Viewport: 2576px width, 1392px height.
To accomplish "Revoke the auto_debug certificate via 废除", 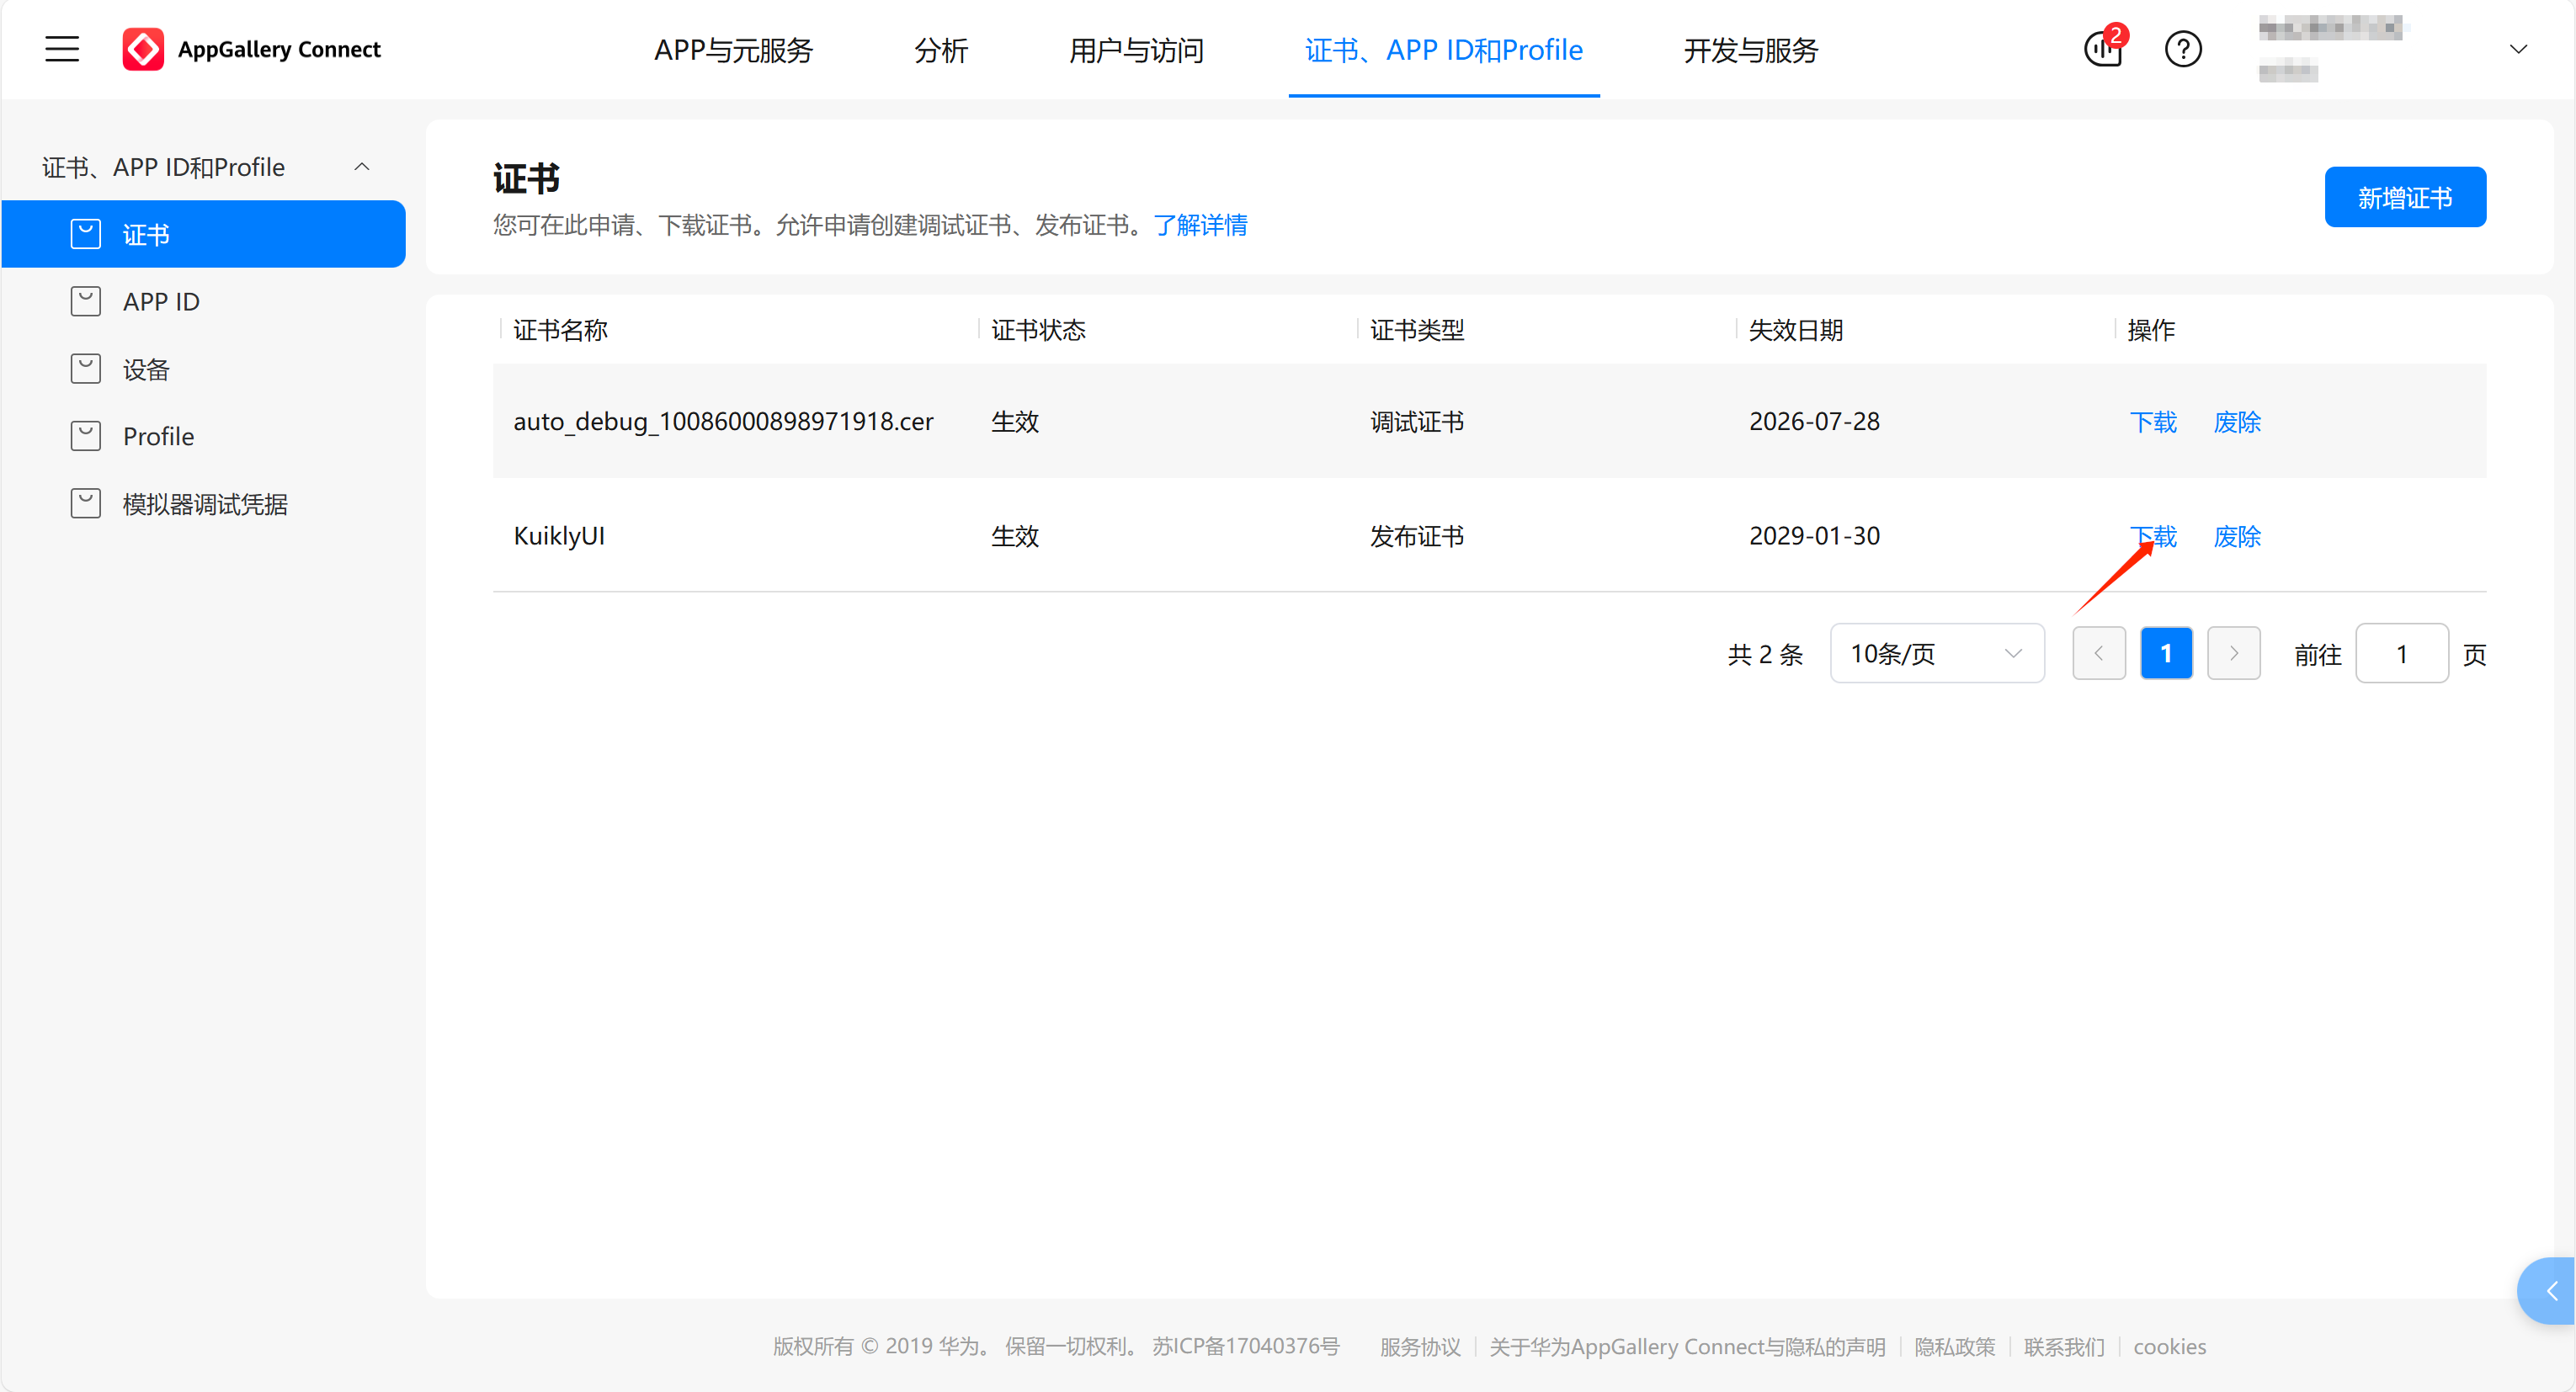I will [2237, 422].
